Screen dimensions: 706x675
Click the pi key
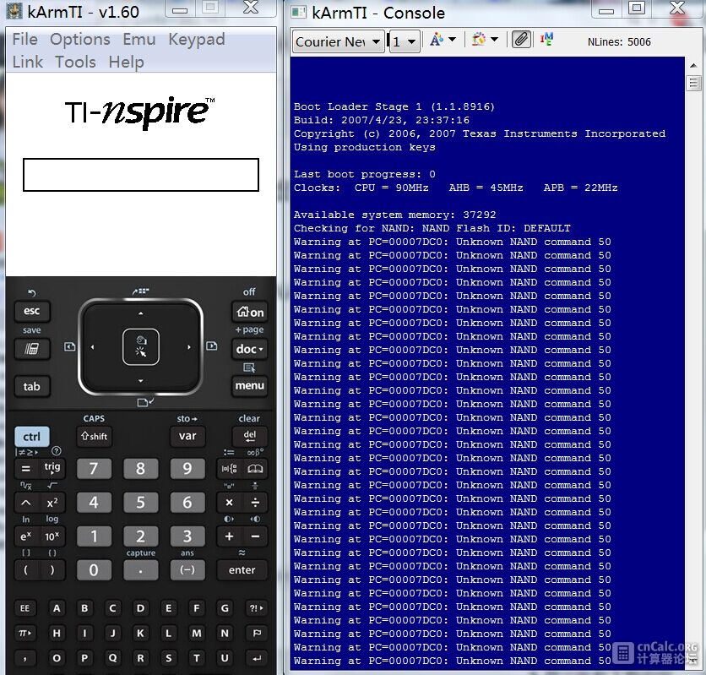(24, 633)
